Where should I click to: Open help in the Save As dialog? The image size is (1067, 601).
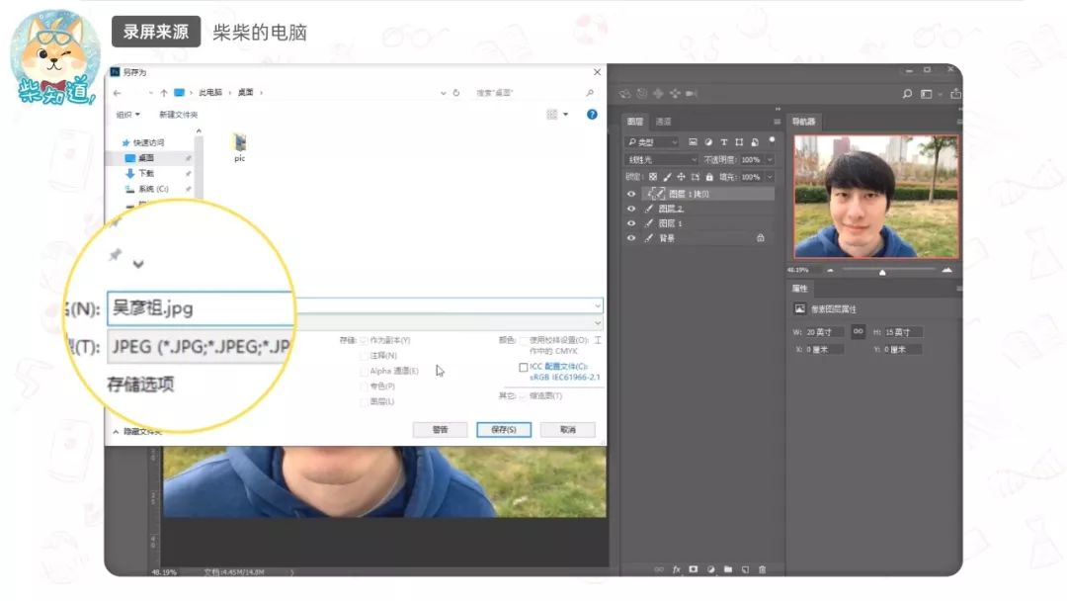592,115
